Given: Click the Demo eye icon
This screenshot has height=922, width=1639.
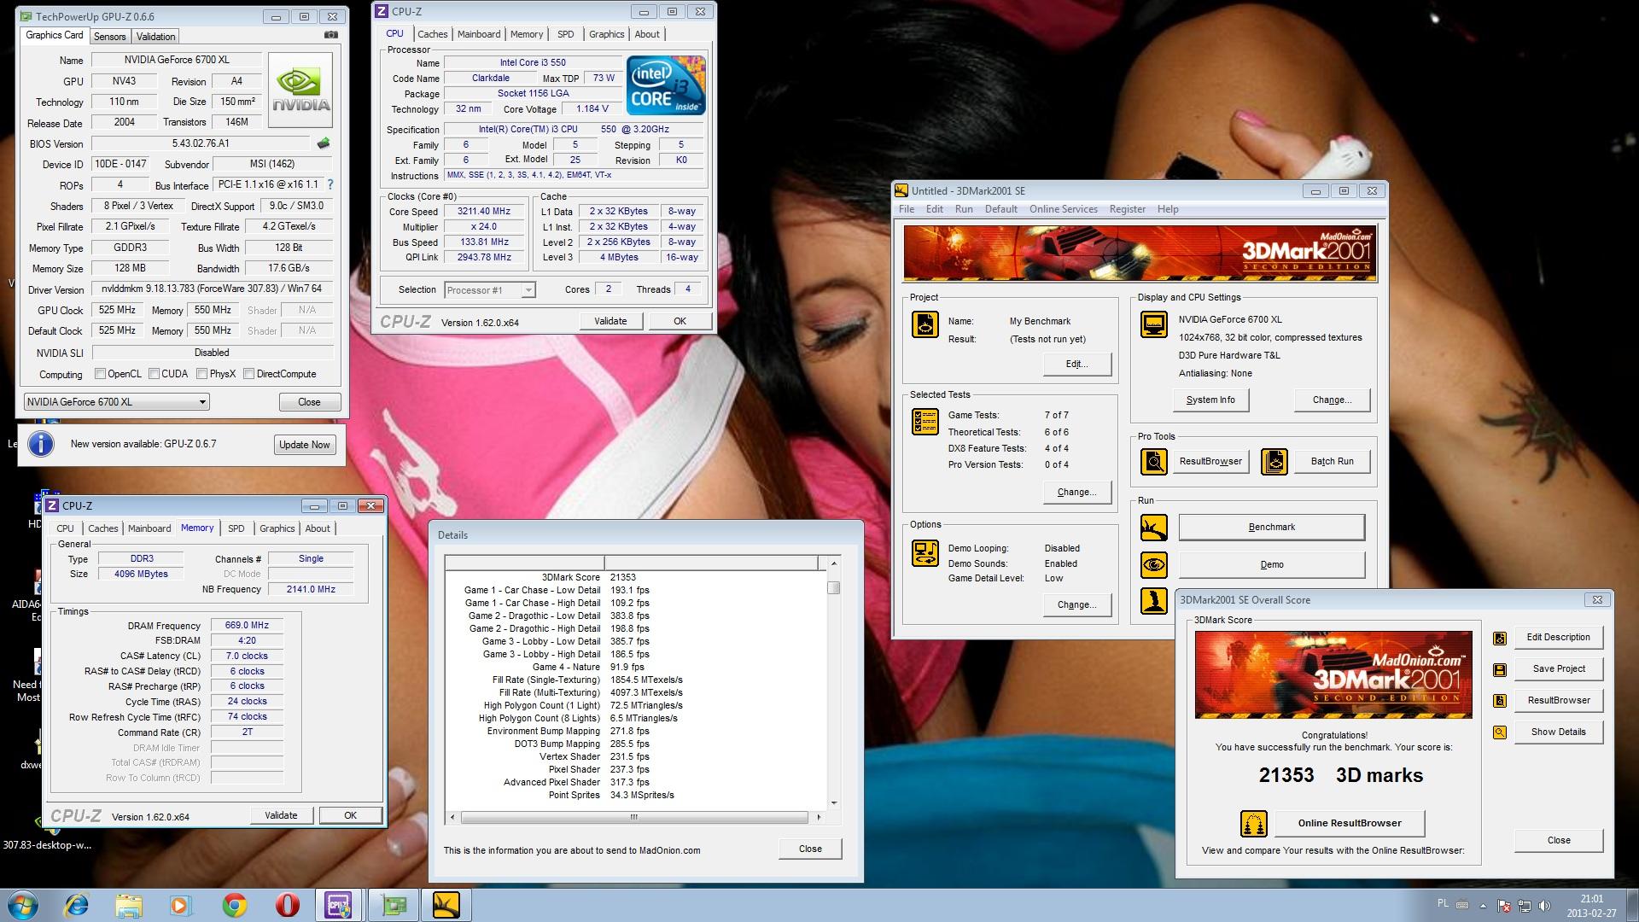Looking at the screenshot, I should pyautogui.click(x=1154, y=564).
